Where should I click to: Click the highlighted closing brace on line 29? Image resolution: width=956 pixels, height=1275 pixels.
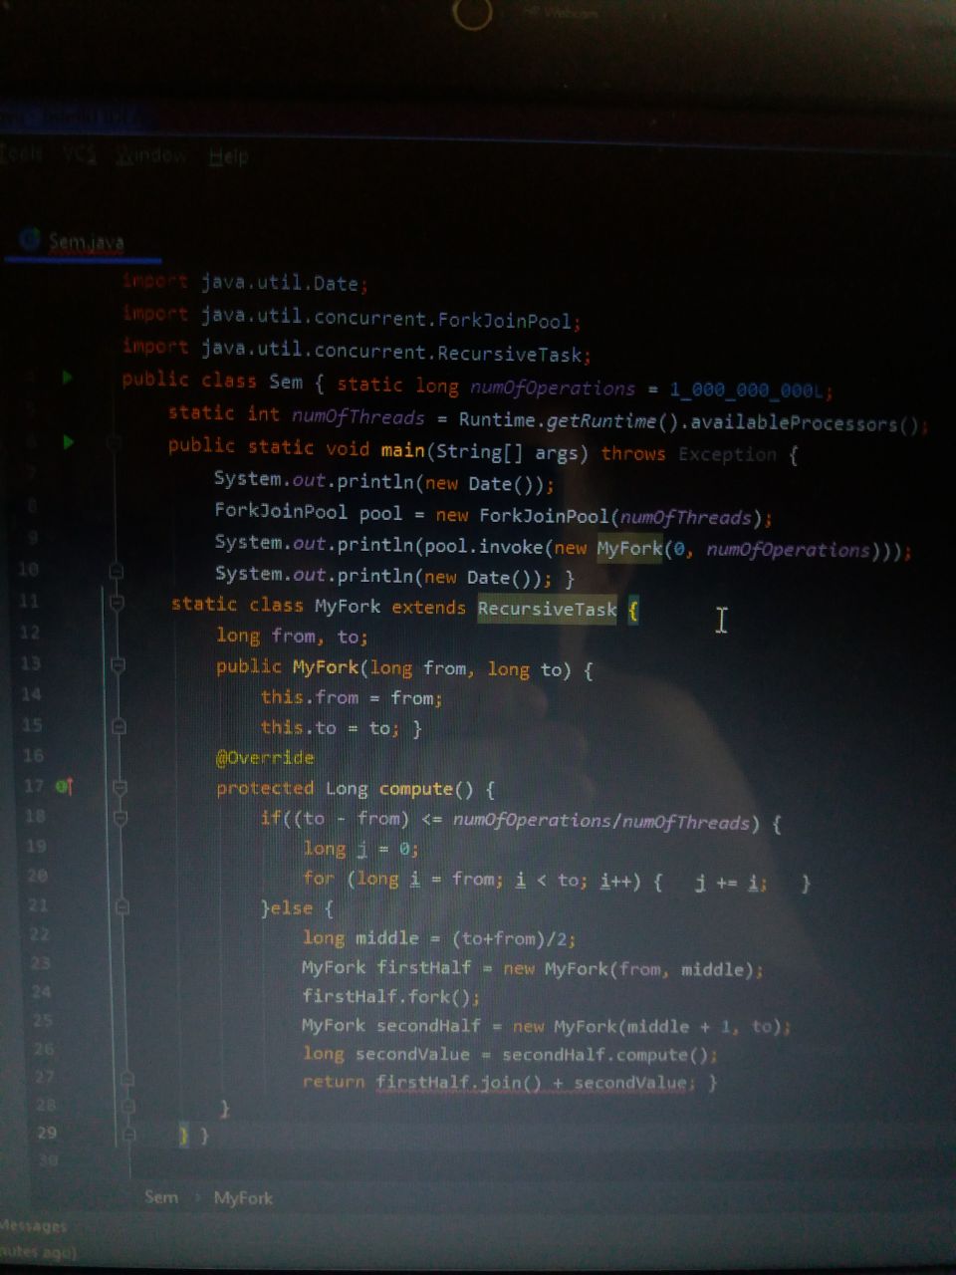183,1135
